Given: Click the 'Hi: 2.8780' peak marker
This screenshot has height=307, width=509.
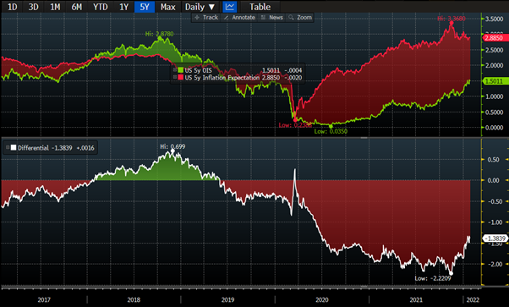Looking at the screenshot, I should (x=160, y=34).
